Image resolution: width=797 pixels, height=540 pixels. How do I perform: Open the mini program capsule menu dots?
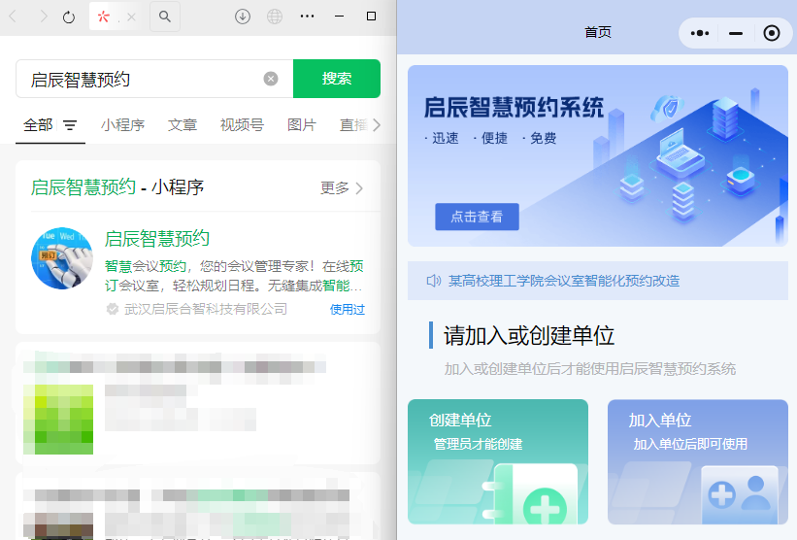click(700, 33)
